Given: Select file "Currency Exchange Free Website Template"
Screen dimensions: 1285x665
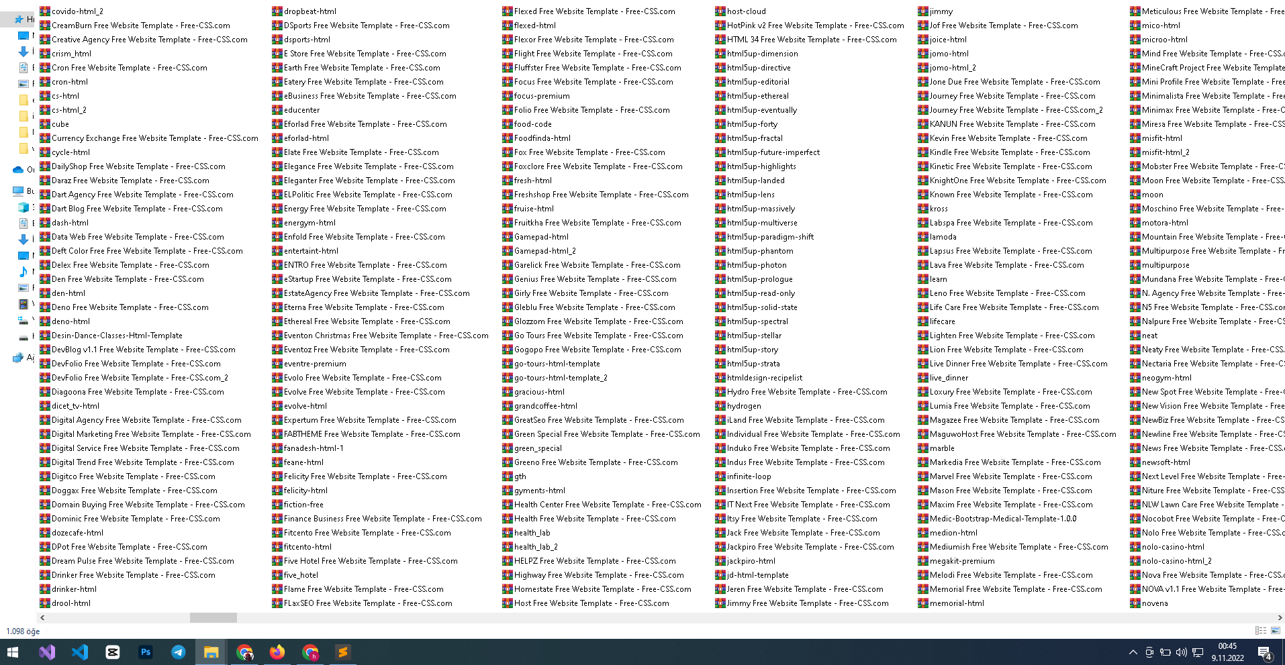Looking at the screenshot, I should pos(149,138).
